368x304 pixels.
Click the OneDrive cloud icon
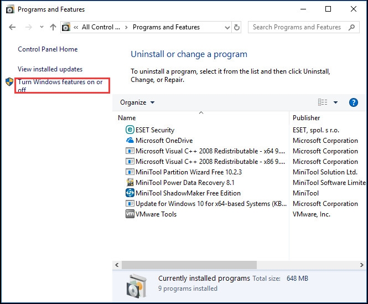130,140
